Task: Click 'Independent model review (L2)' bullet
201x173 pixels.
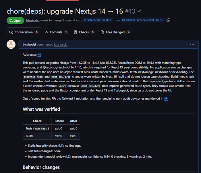Action: [90, 157]
